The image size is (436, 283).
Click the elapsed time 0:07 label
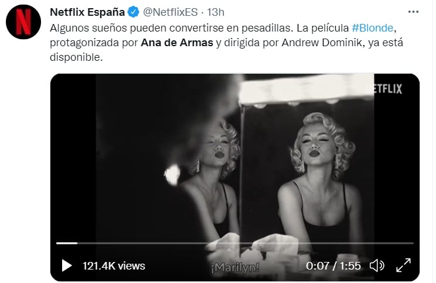[x=318, y=265]
